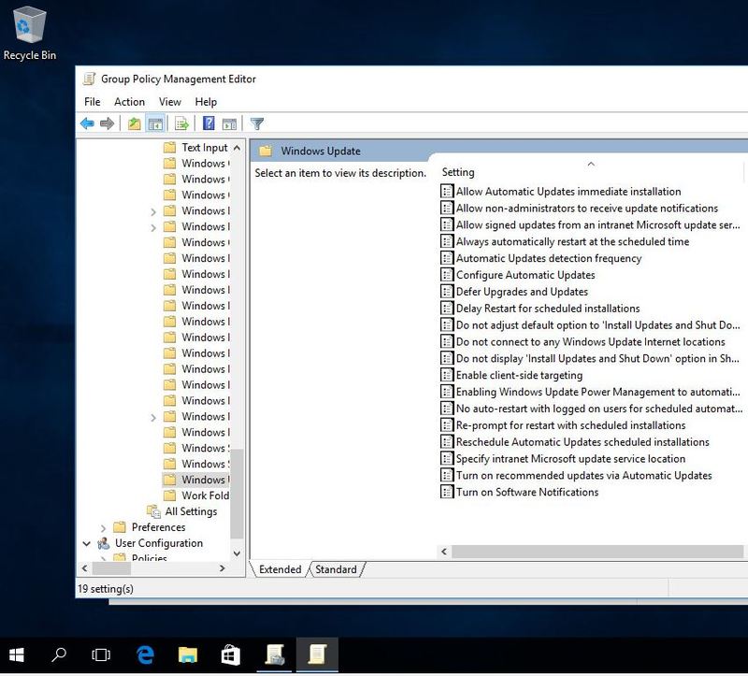Click the Setting column sort arrow
The width and height of the screenshot is (748, 676).
point(591,165)
